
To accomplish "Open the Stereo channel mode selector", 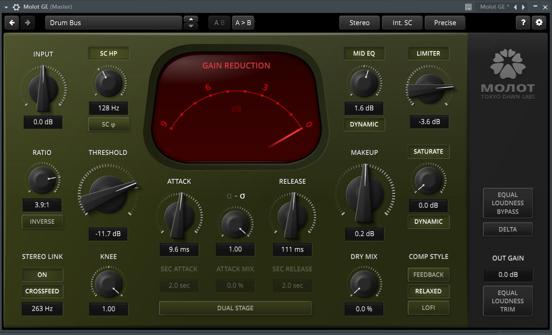I will [x=360, y=23].
